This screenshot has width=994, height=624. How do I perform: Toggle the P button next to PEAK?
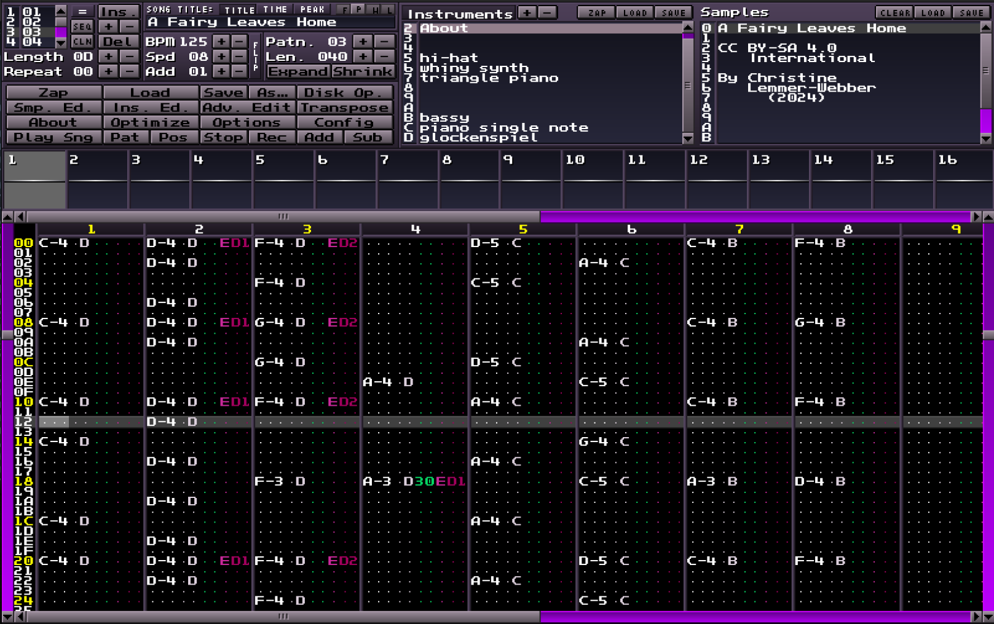click(x=358, y=9)
